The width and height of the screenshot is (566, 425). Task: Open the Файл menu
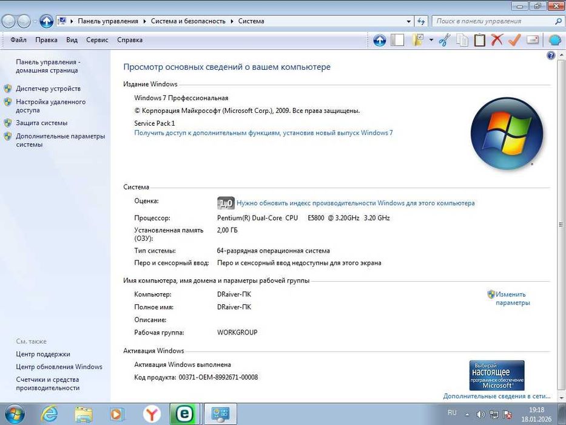18,40
